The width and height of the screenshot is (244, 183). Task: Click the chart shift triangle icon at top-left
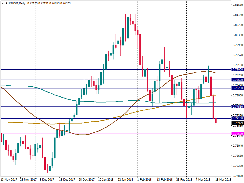3,3
